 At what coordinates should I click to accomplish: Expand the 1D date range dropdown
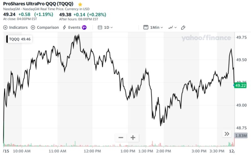pyautogui.click(x=107, y=28)
